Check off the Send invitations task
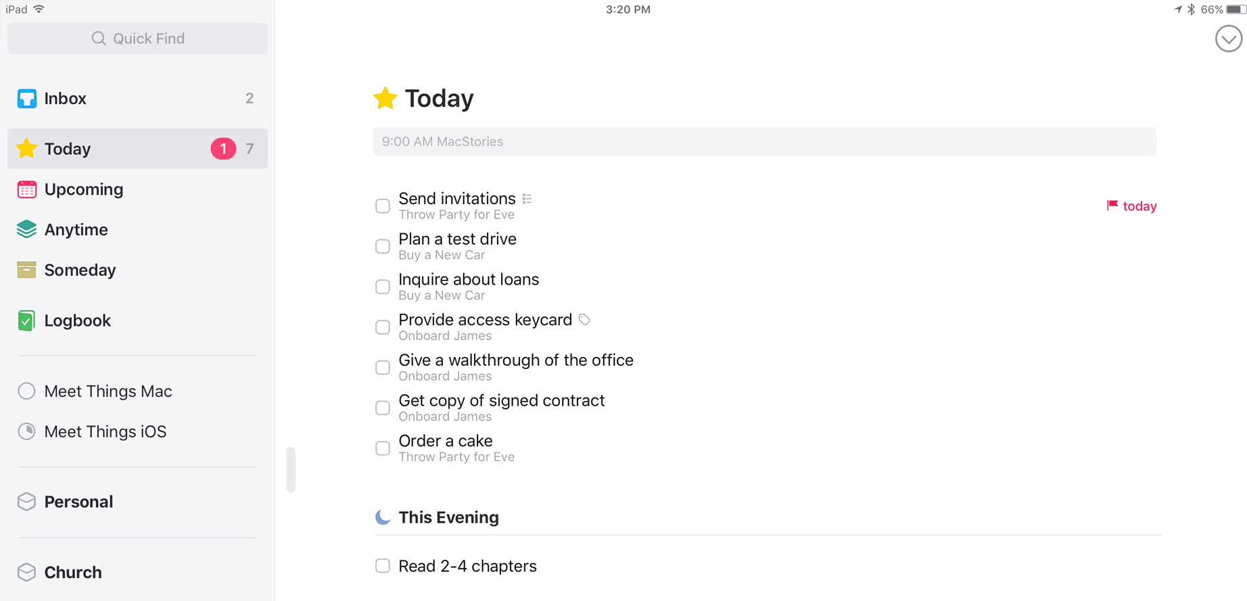 [x=383, y=206]
